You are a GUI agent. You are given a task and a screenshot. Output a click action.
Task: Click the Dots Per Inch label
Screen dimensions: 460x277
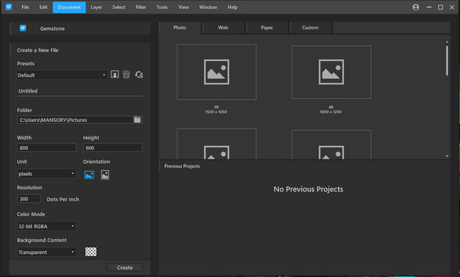pyautogui.click(x=63, y=199)
